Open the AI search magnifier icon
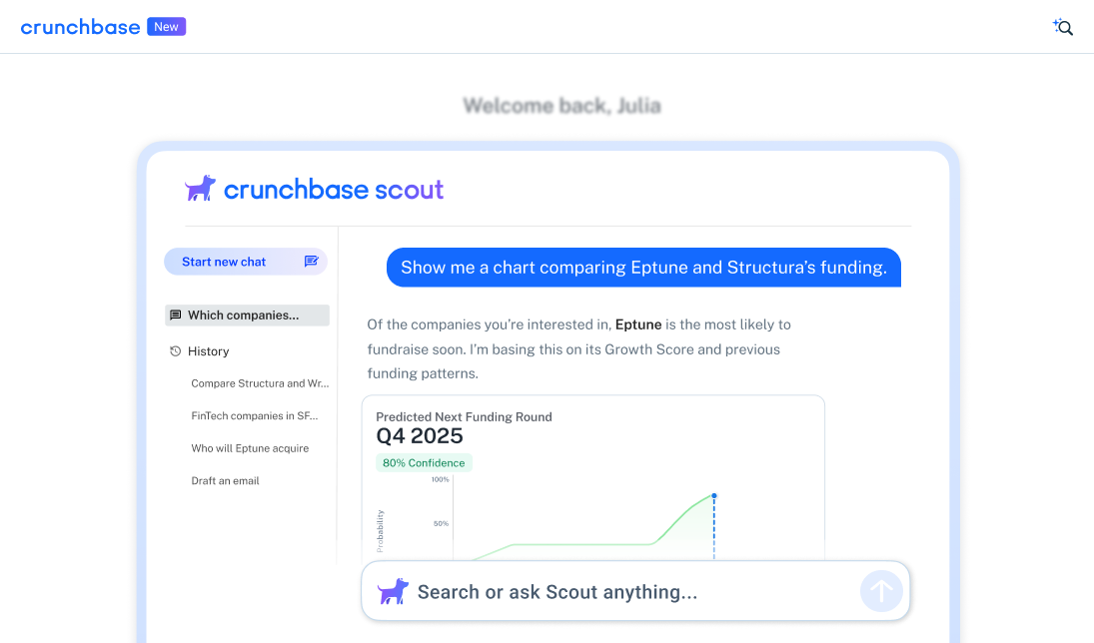The width and height of the screenshot is (1094, 643). (x=1063, y=27)
